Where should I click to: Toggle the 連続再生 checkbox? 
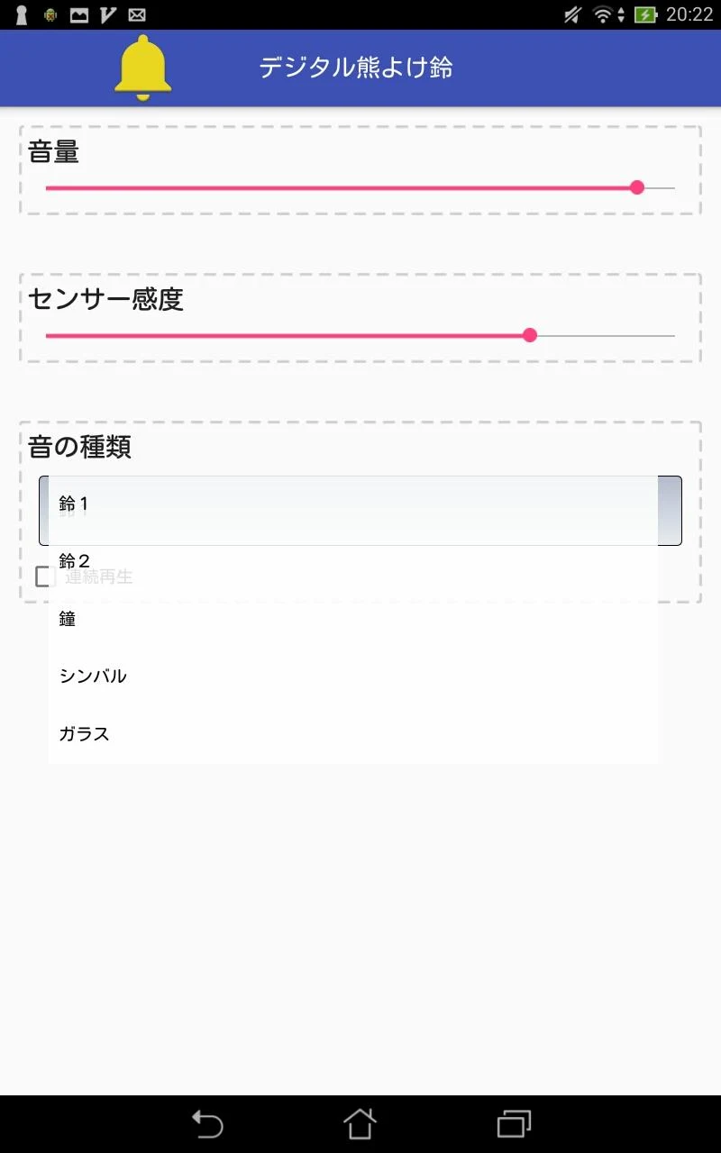tap(45, 576)
